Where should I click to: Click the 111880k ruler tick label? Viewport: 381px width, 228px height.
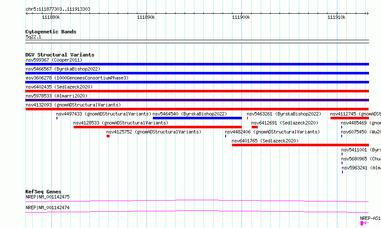tap(51, 17)
